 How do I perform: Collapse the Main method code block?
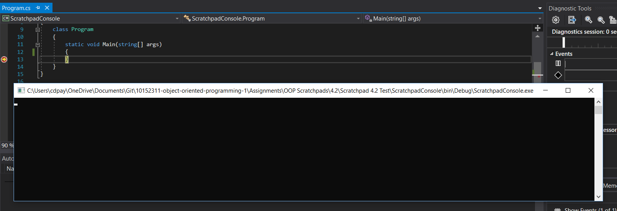click(38, 45)
